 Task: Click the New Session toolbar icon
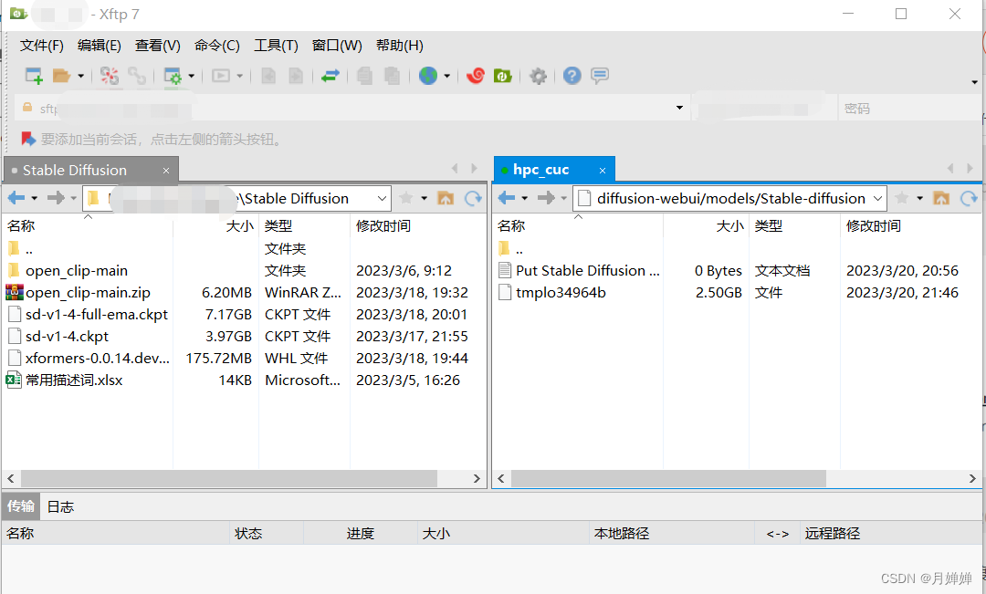pyautogui.click(x=34, y=76)
